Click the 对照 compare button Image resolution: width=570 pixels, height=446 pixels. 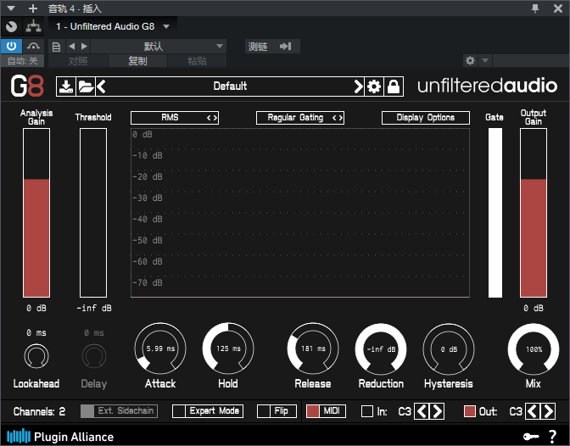pos(78,61)
